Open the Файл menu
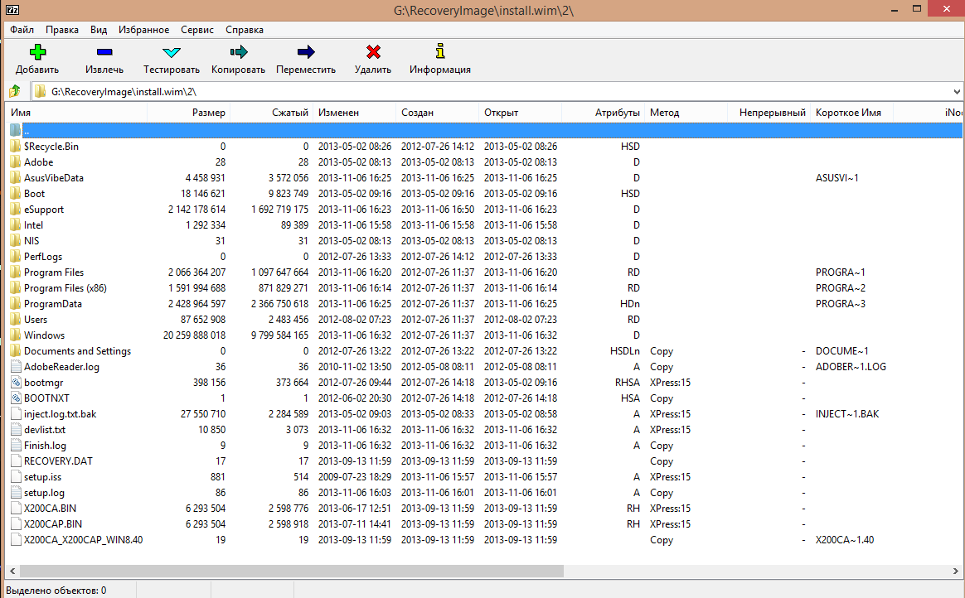 point(22,30)
